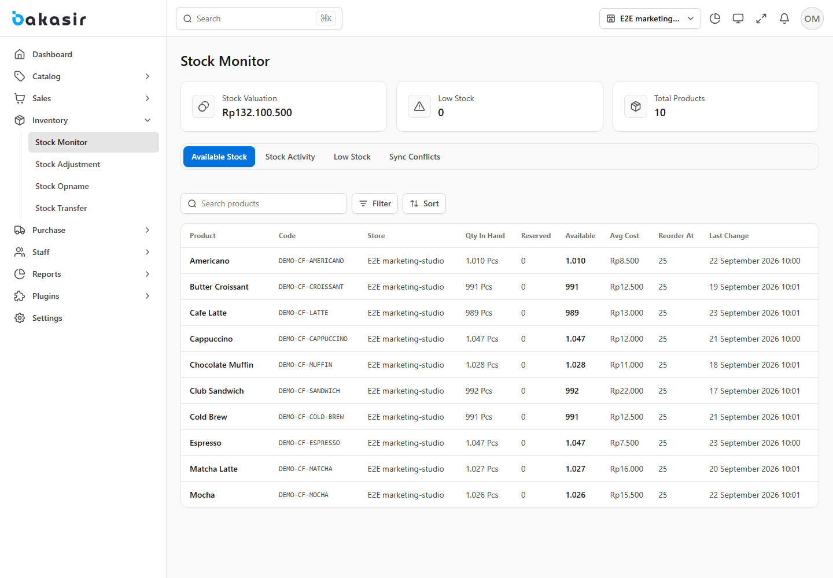Toggle fullscreen with the expand arrows icon
The height and width of the screenshot is (578, 833).
pos(761,18)
